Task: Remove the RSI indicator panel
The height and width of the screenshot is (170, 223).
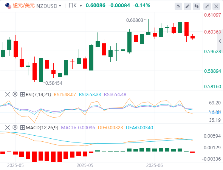Action: coord(8,94)
